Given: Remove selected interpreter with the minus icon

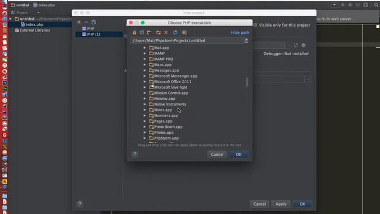Looking at the screenshot, I should [x=86, y=22].
